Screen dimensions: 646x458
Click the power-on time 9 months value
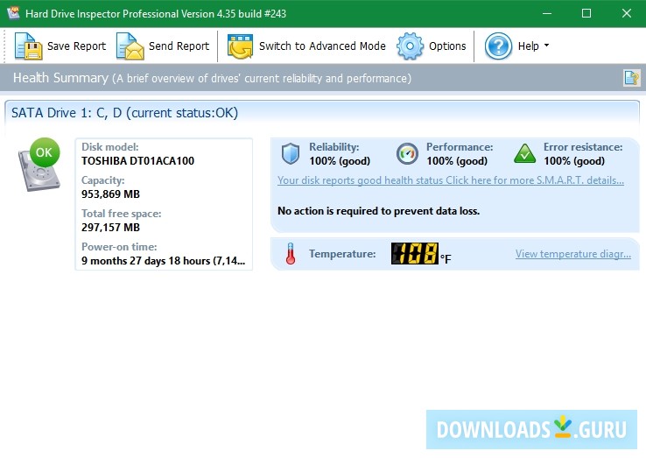click(163, 261)
